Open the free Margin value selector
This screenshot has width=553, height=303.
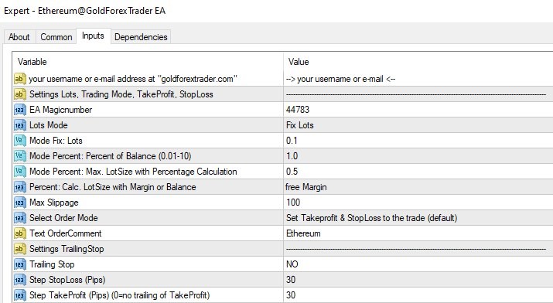pyautogui.click(x=418, y=187)
